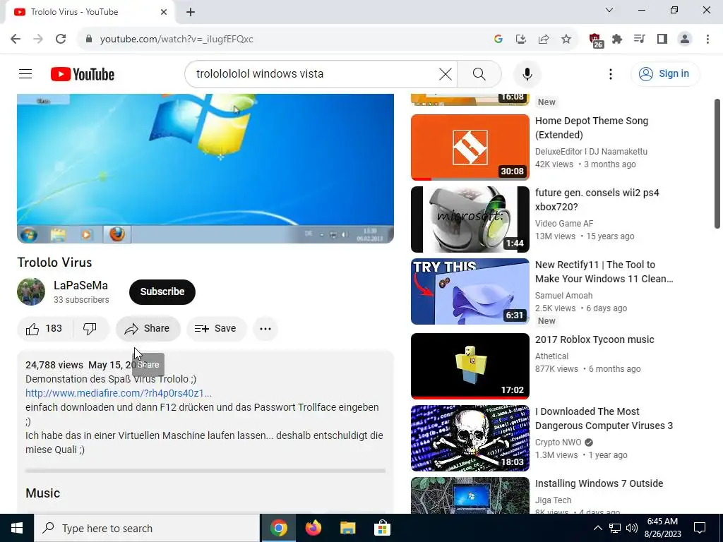723x542 pixels.
Task: Open Chrome three-dot menu
Action: (707, 40)
